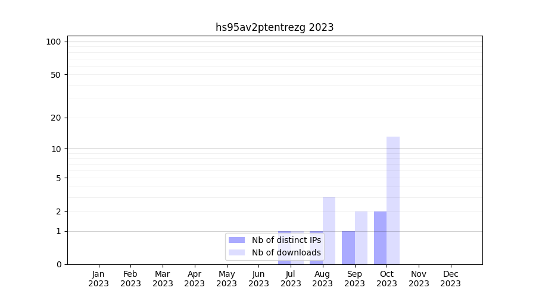Select the Oct 2023 x-axis label

coord(387,279)
